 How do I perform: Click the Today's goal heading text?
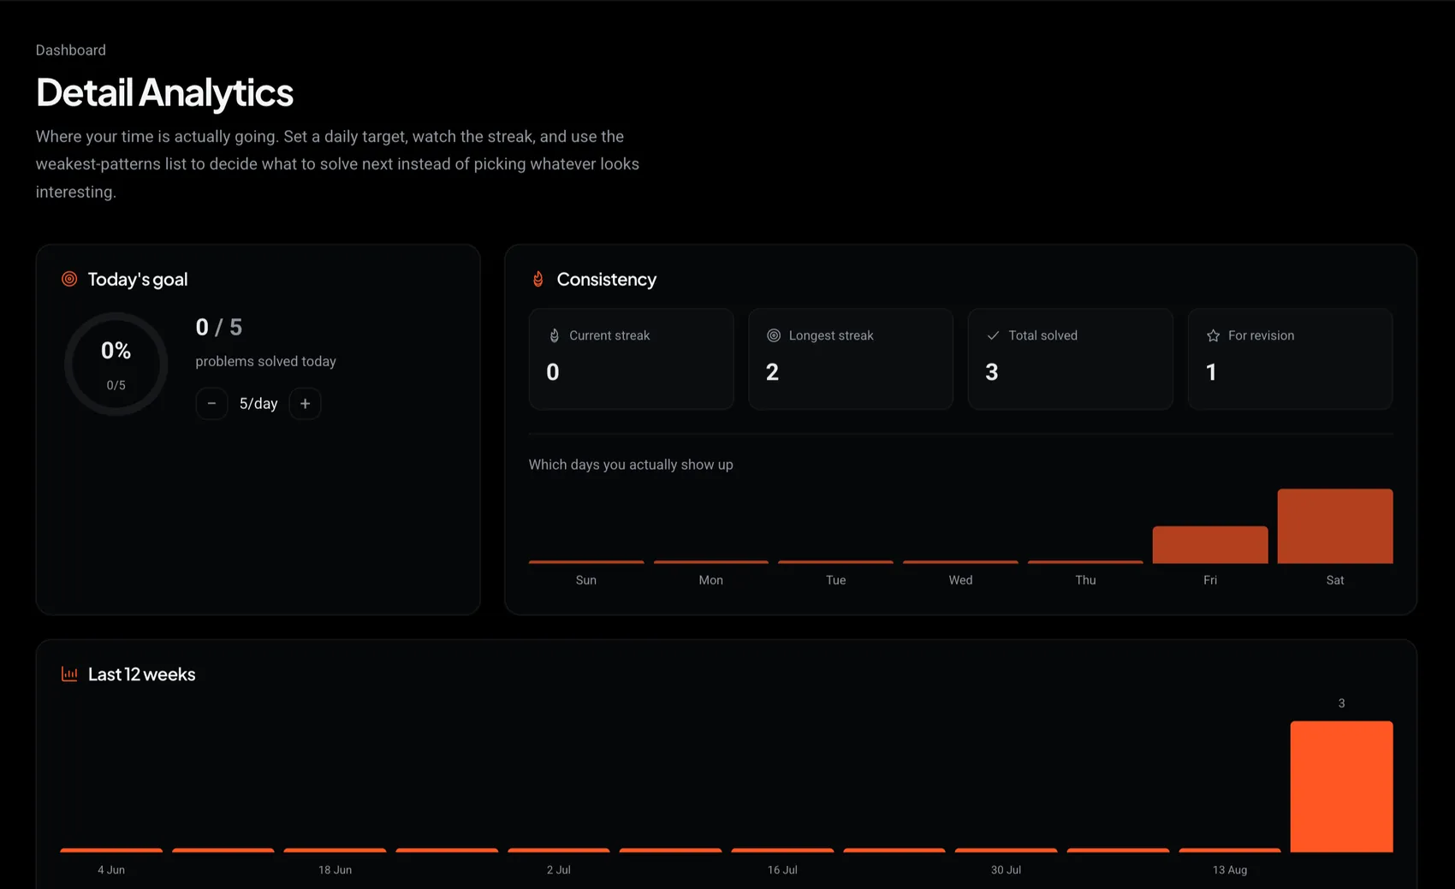[138, 279]
